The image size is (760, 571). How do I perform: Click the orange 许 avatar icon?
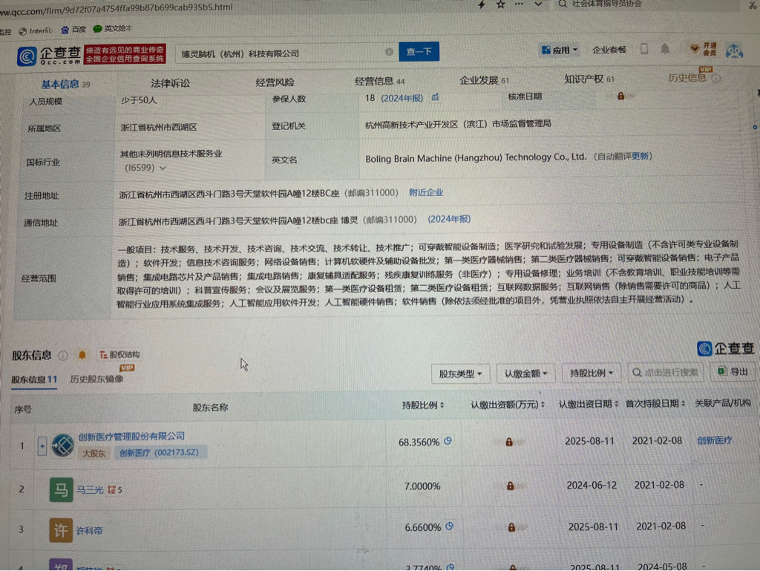pos(61,530)
